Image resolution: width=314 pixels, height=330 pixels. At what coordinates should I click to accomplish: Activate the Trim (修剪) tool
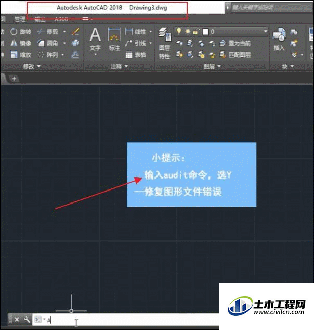[x=47, y=32]
